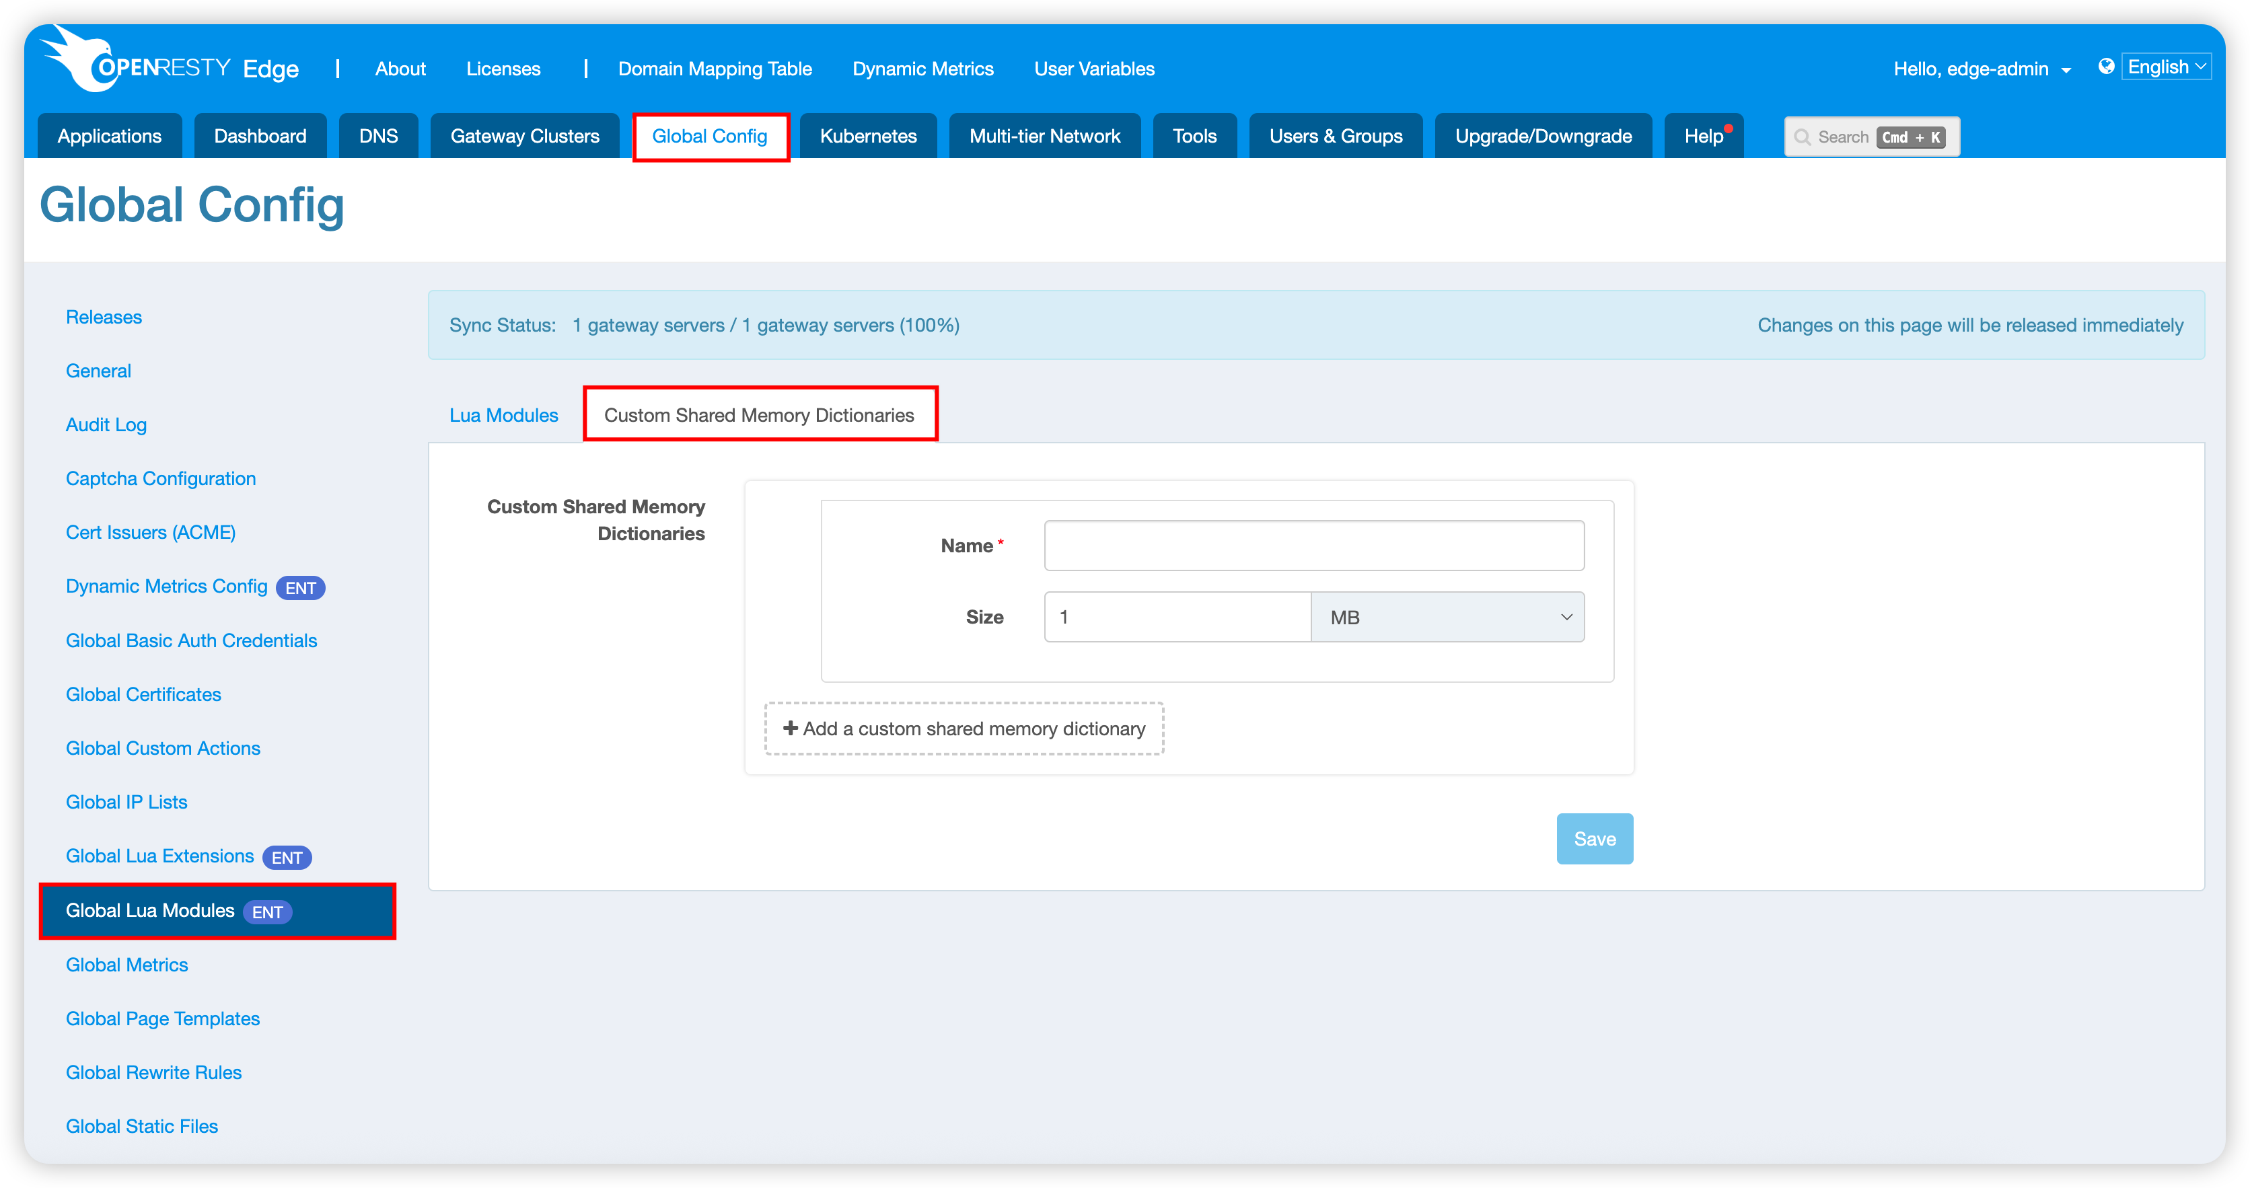
Task: Switch to the Dashboard tab
Action: pyautogui.click(x=260, y=137)
